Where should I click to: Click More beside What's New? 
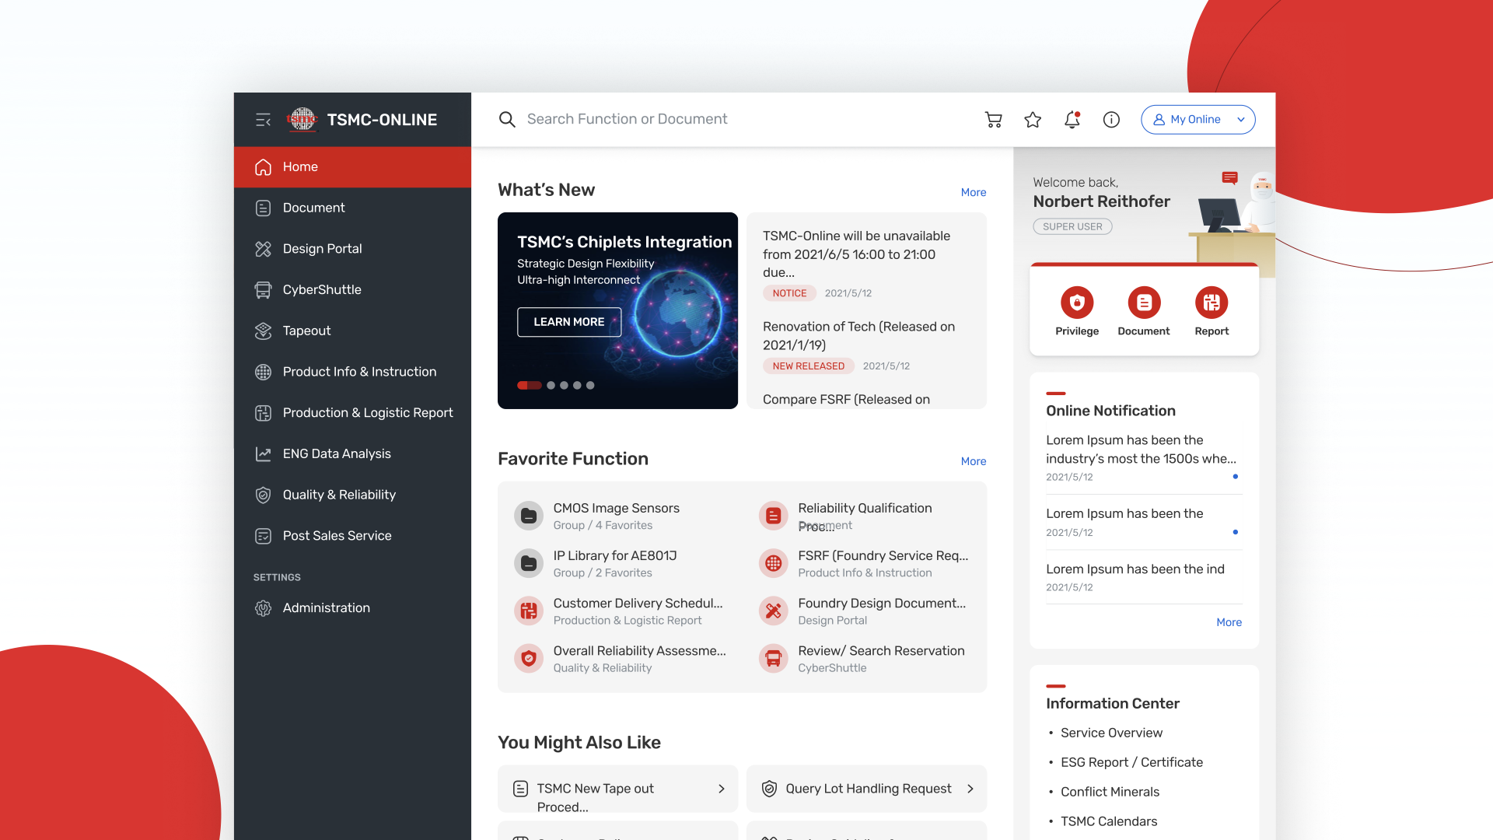(x=973, y=192)
